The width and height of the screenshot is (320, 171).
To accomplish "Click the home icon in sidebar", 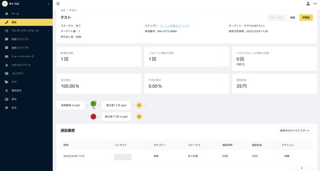I will coord(7,13).
